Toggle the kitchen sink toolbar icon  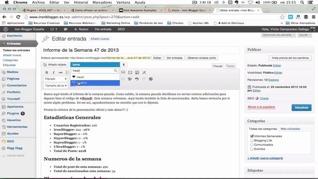137,73
